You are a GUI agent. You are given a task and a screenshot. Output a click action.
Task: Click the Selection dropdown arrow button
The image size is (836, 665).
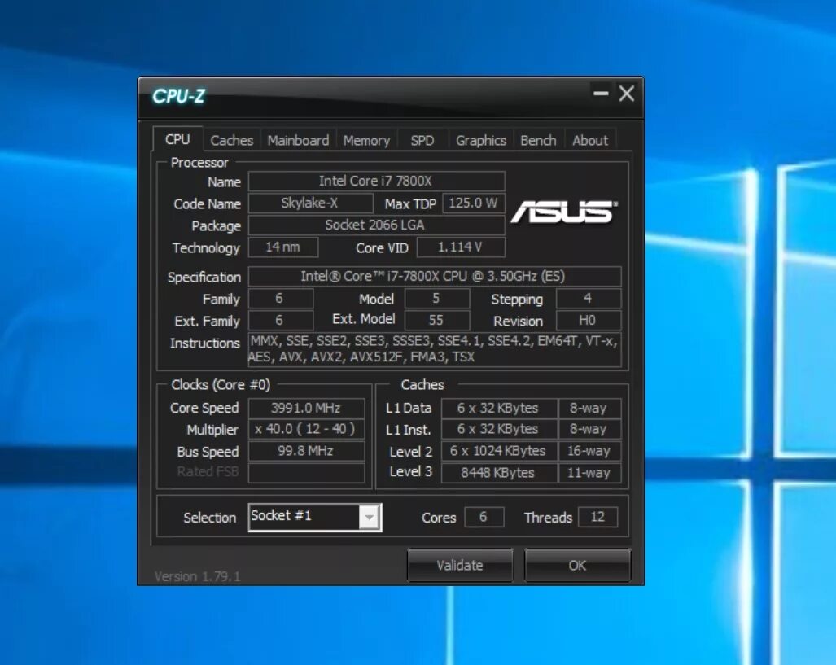369,518
